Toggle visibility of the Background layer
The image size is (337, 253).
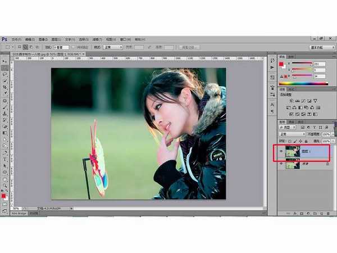[x=281, y=162]
